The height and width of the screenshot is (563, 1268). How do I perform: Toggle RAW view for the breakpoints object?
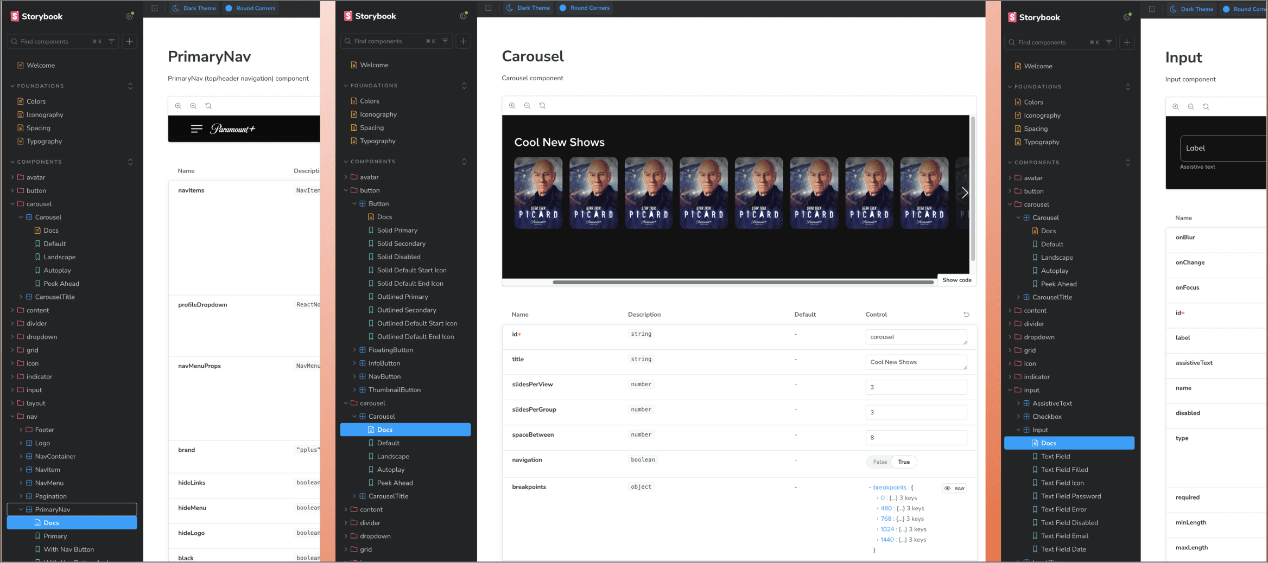(955, 489)
